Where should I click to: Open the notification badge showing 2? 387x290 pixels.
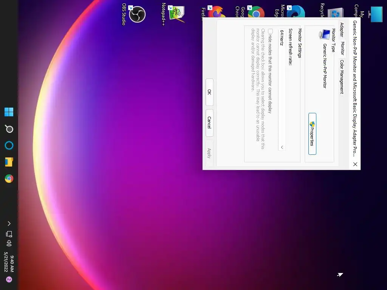tap(9, 279)
